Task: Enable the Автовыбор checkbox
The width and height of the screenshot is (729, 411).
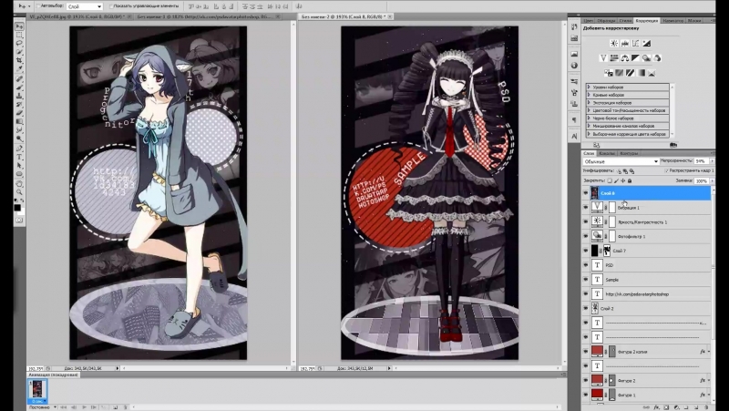Action: [39, 6]
